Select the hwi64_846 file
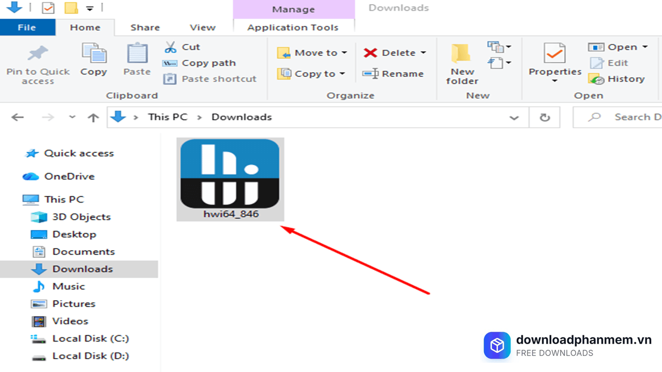662x372 pixels. (230, 179)
